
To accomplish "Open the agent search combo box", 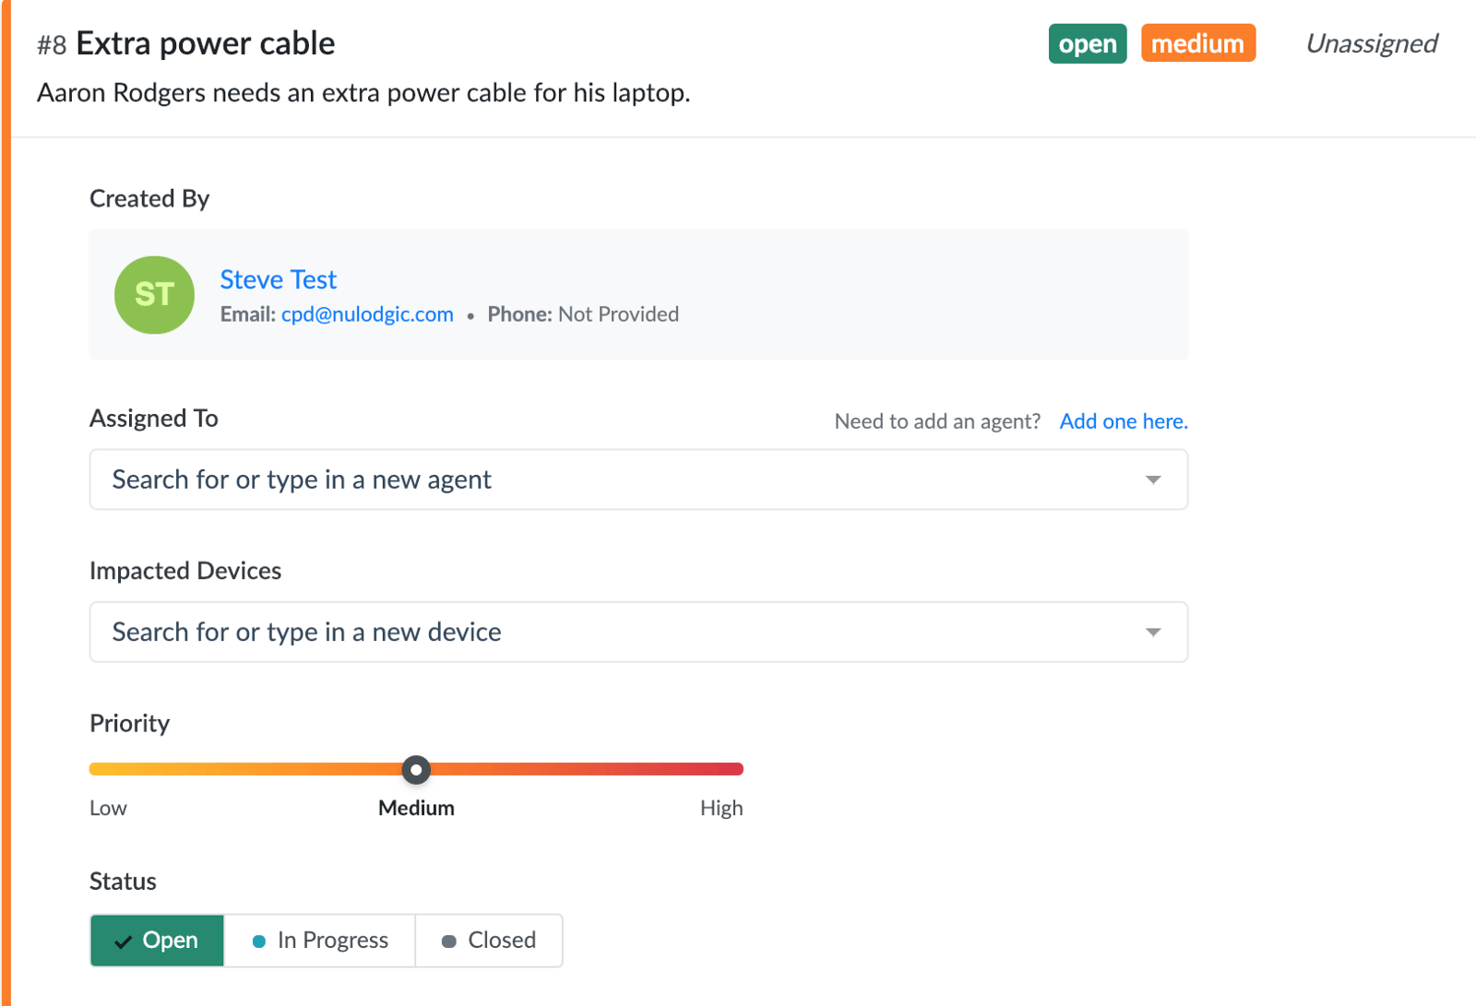I will click(x=638, y=479).
